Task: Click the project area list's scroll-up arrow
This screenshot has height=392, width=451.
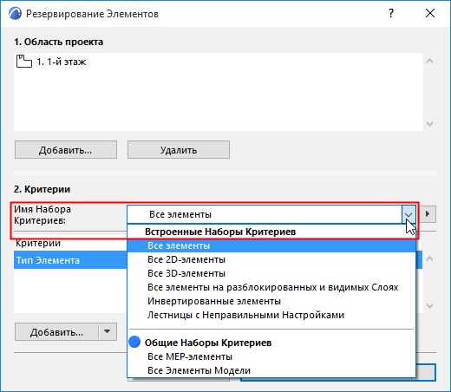Action: [430, 61]
